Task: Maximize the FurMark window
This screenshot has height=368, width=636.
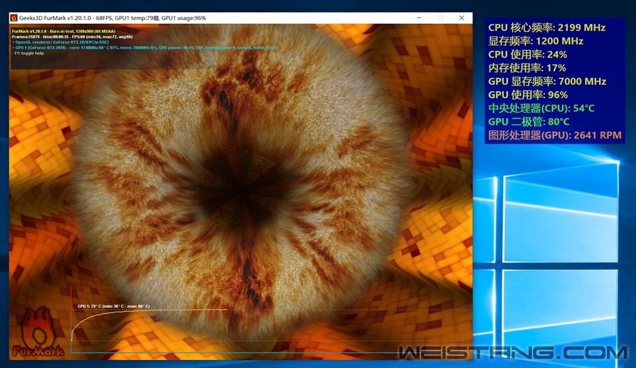Action: click(440, 18)
